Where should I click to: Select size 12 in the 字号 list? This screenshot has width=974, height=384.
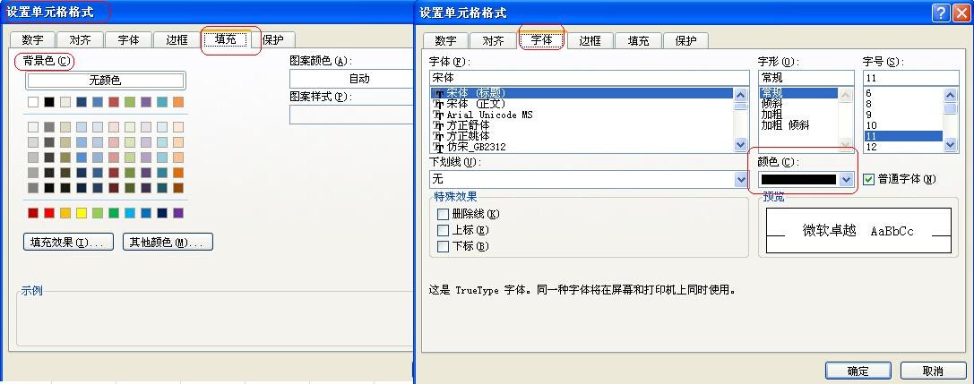[x=903, y=147]
